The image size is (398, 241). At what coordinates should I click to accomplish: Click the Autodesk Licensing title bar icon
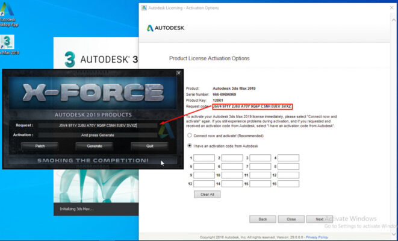pos(144,8)
